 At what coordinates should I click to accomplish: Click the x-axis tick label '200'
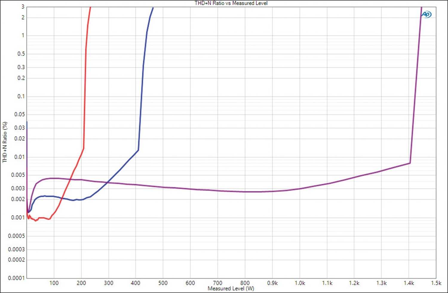pos(81,283)
